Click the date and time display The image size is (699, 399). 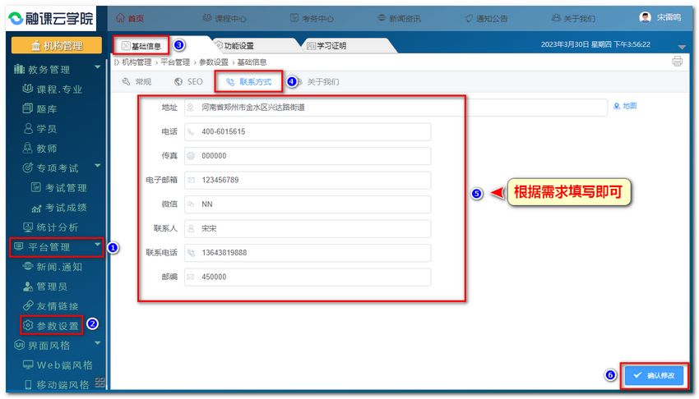point(595,44)
